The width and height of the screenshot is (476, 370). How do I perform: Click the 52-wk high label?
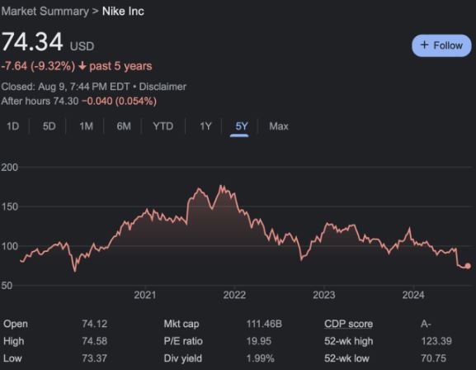[348, 341]
